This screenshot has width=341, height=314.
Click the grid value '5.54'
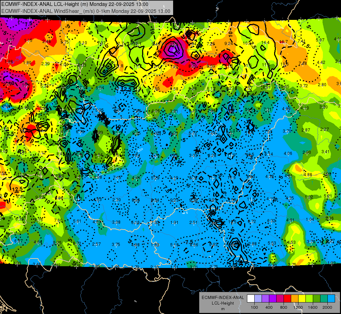(x=100, y=88)
